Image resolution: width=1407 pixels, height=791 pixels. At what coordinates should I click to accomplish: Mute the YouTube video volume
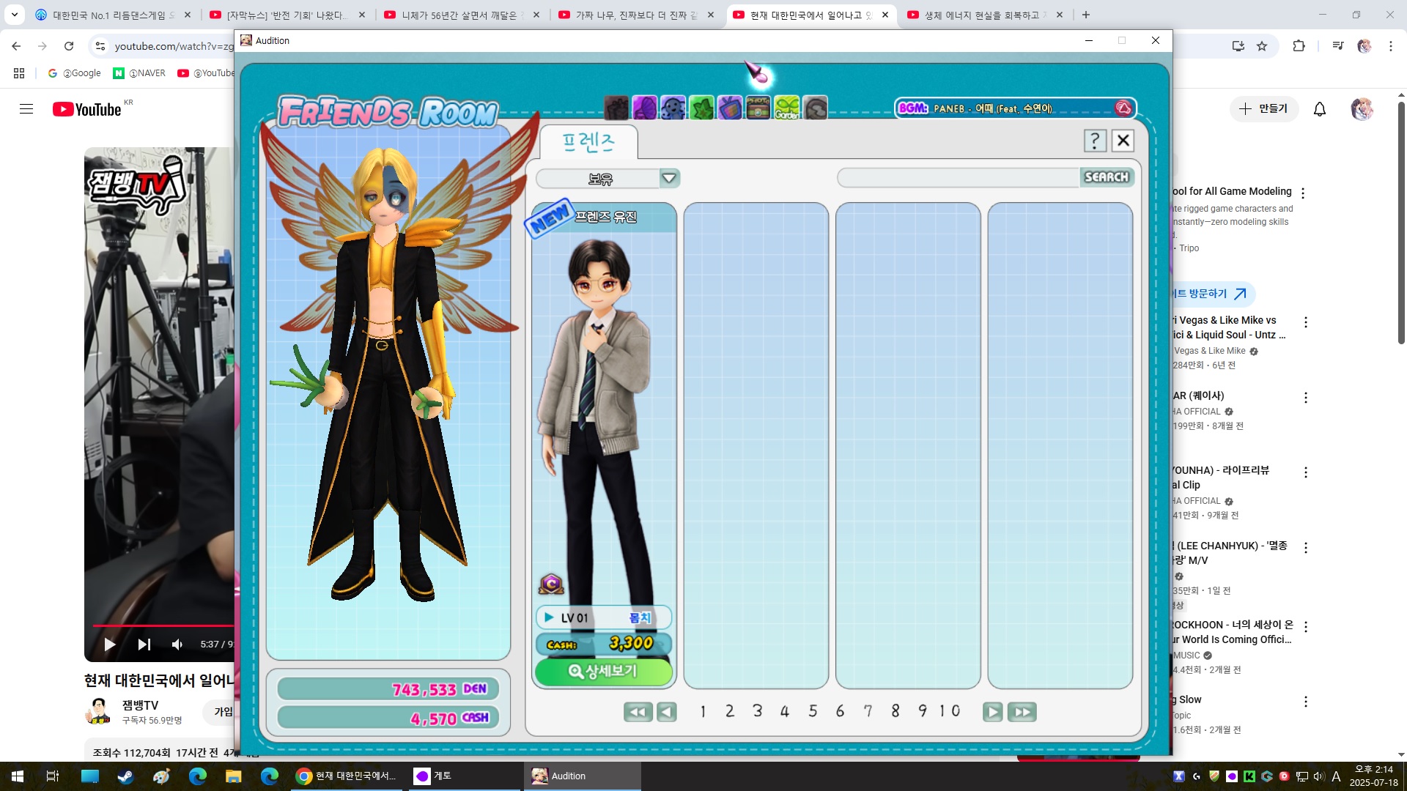(177, 645)
